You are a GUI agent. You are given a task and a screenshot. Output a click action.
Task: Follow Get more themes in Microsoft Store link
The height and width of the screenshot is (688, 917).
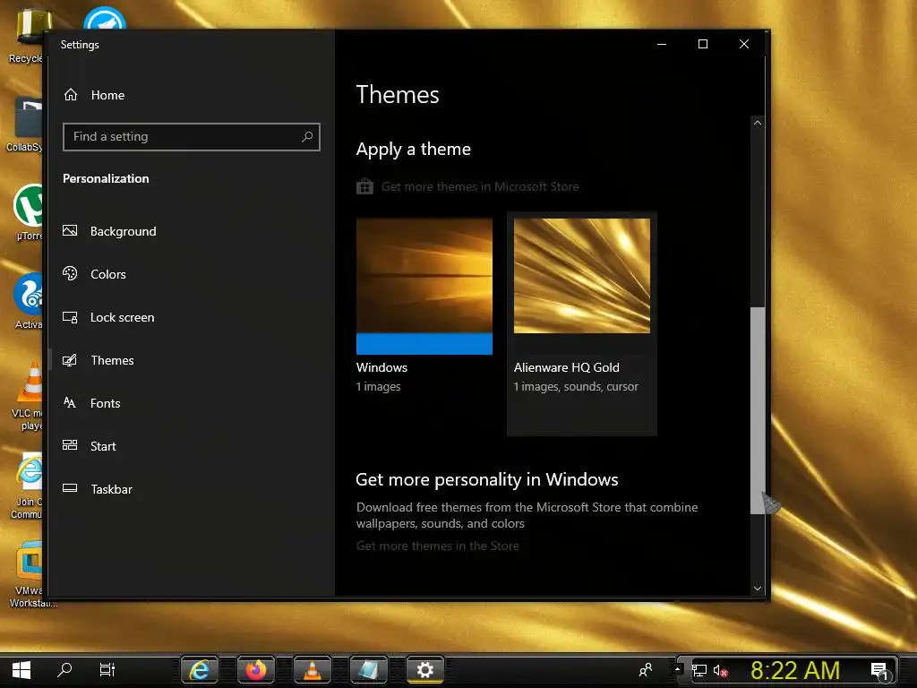480,186
